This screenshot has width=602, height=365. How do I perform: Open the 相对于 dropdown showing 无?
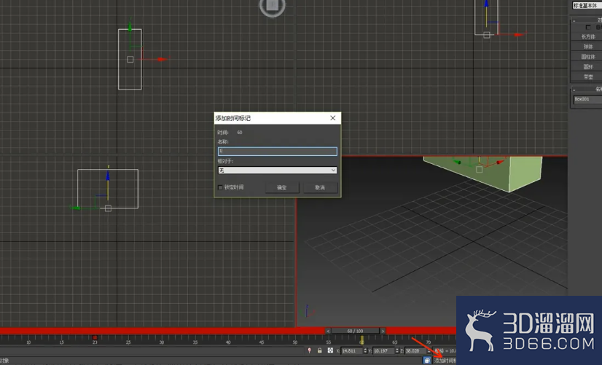point(277,170)
